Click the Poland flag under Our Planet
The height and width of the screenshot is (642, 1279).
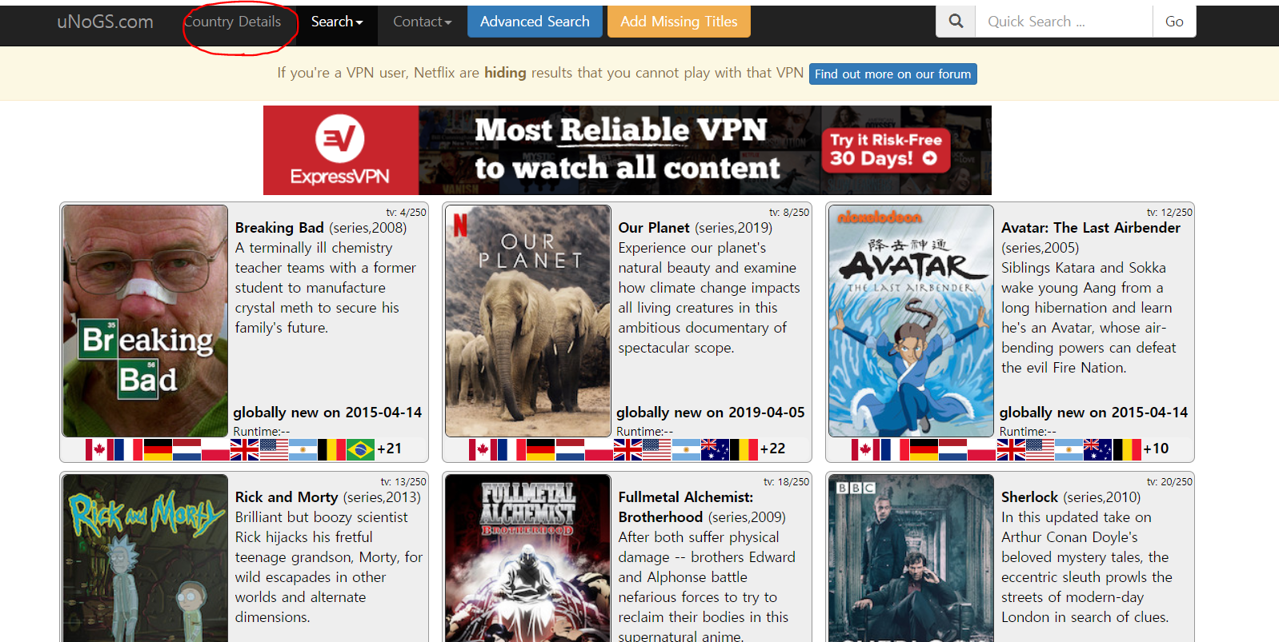coord(599,449)
